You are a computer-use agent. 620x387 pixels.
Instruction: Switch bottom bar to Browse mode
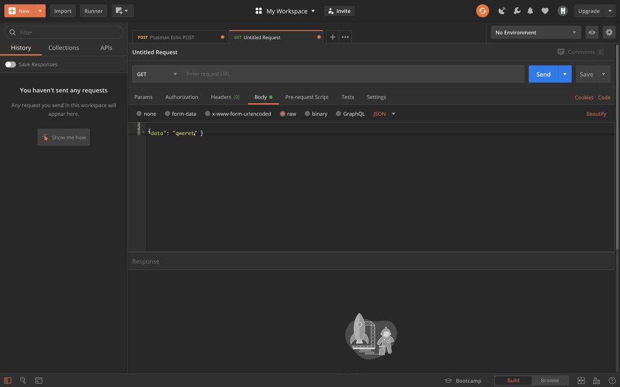pos(550,380)
